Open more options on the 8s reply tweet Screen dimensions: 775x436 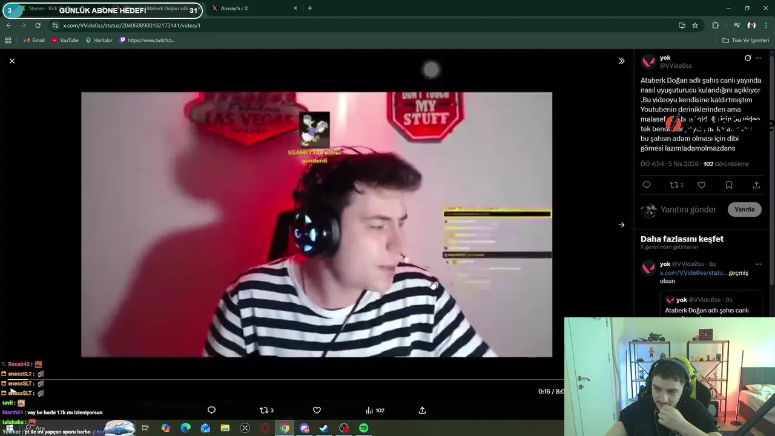[758, 265]
